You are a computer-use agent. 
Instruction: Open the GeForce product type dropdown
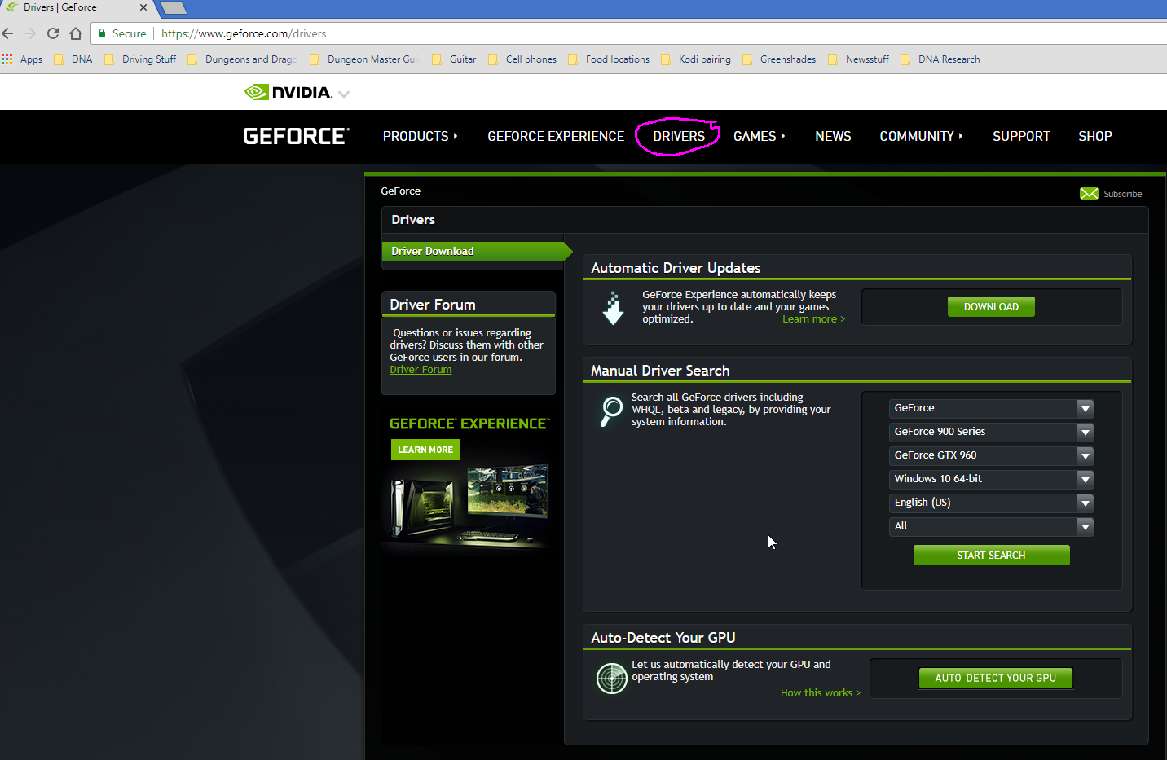coord(991,408)
